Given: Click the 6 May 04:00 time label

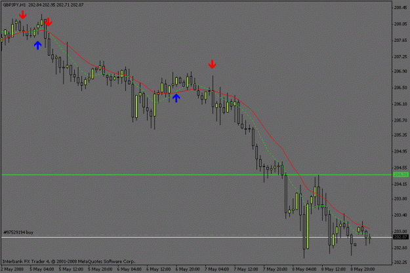Looking at the screenshot, I should pyautogui.click(x=129, y=269).
